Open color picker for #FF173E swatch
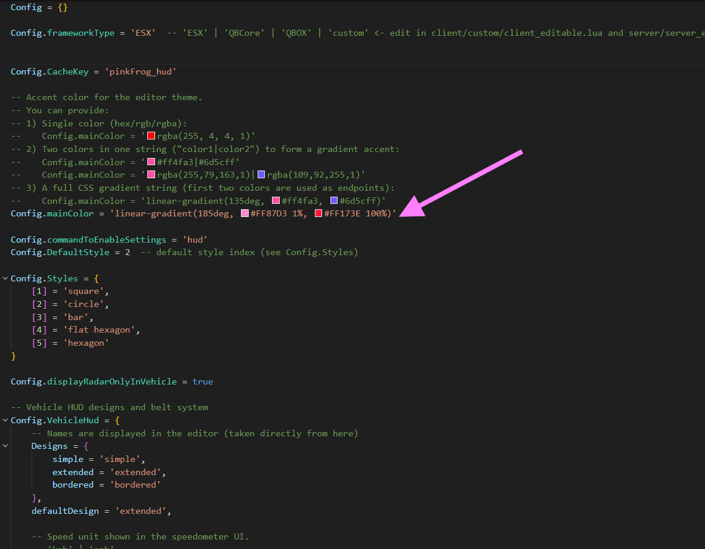The height and width of the screenshot is (549, 705). point(319,213)
